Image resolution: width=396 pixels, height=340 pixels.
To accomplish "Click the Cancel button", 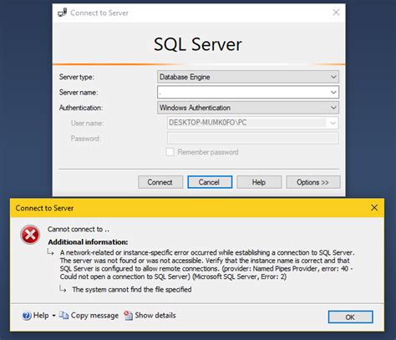I will tap(210, 182).
